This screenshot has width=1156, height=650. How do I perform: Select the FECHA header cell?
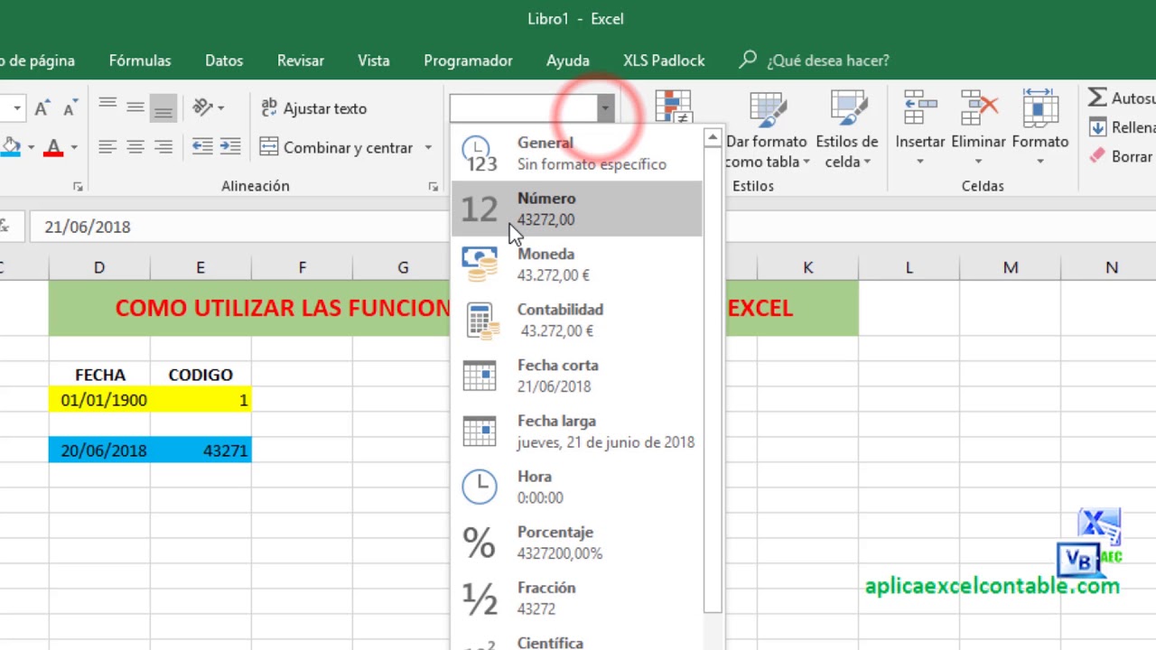pyautogui.click(x=99, y=375)
